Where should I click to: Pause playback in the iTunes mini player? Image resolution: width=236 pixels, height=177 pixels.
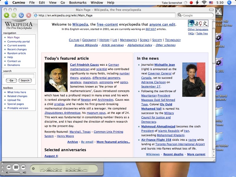pos(16,167)
